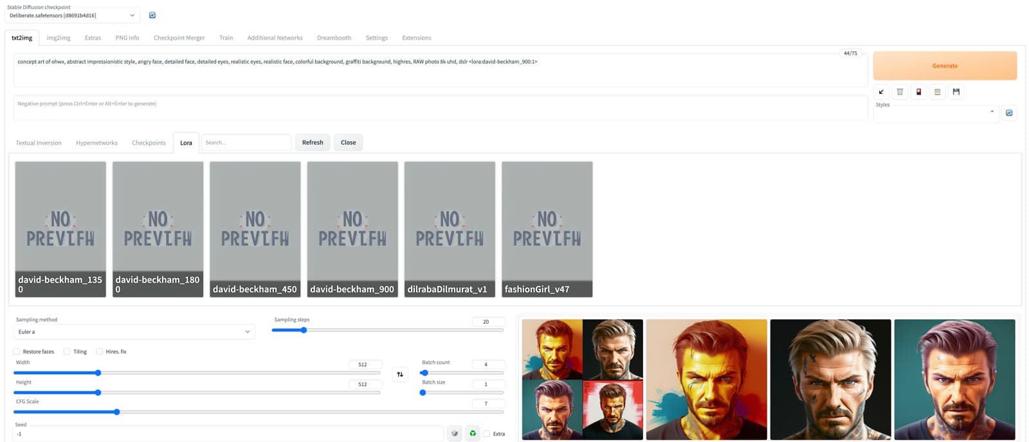Toggle extra networks with the red card icon
This screenshot has height=442, width=1029.
pos(918,92)
